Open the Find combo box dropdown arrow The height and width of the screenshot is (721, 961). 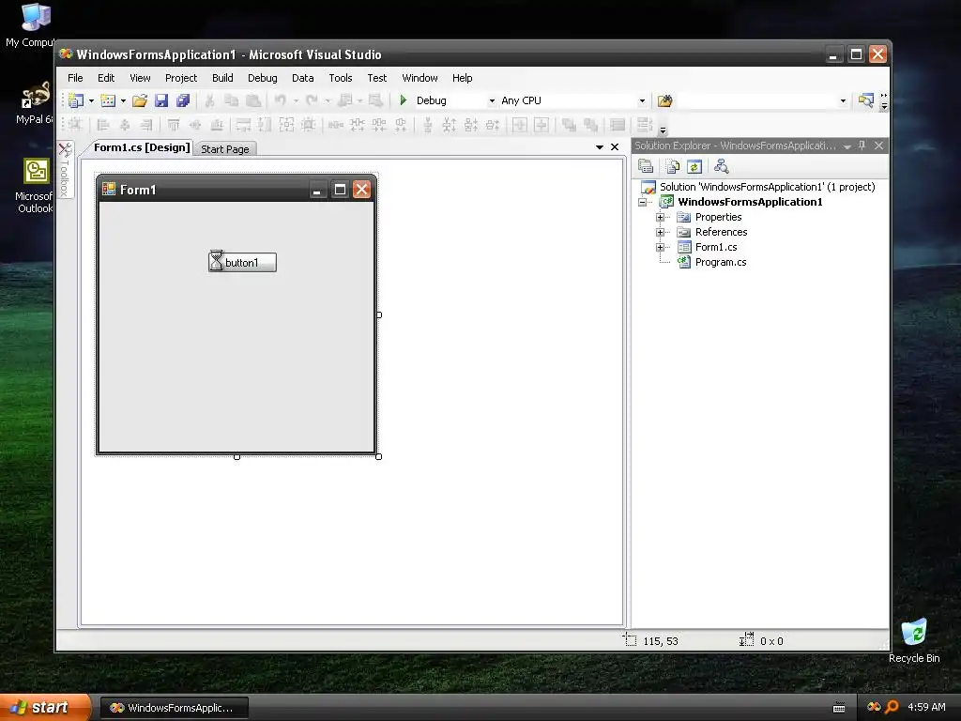[843, 100]
